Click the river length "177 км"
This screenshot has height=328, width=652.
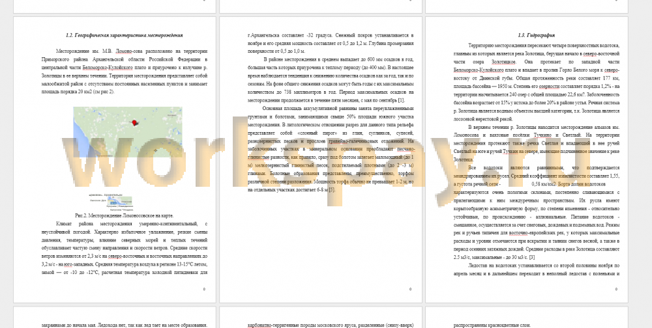coord(612,78)
